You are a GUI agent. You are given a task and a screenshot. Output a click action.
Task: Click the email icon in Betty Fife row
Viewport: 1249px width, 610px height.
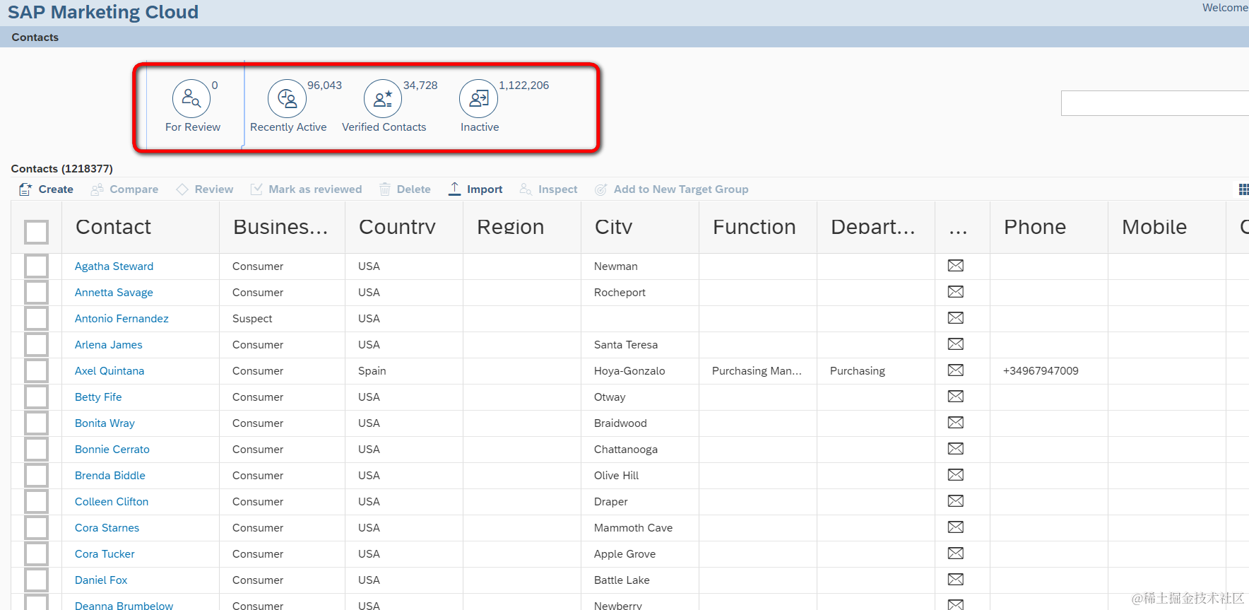[956, 397]
